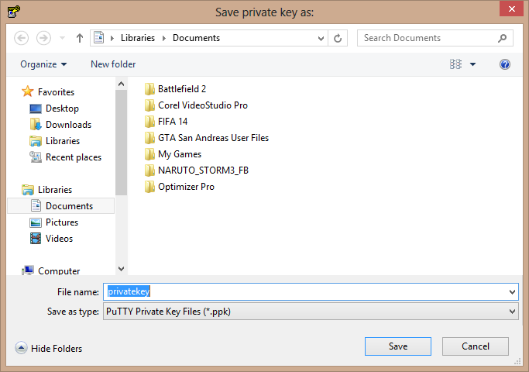Viewport: 529px width, 372px height.
Task: Open the Help question mark icon
Action: pos(505,64)
